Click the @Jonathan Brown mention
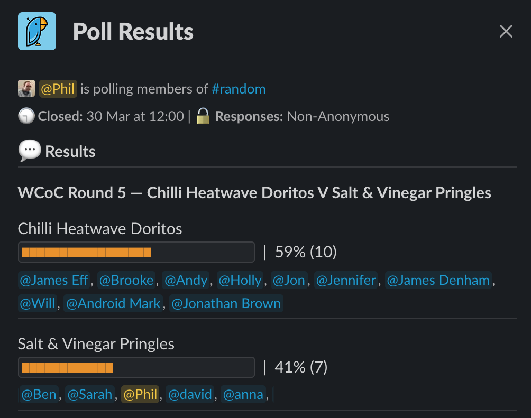 pos(226,303)
